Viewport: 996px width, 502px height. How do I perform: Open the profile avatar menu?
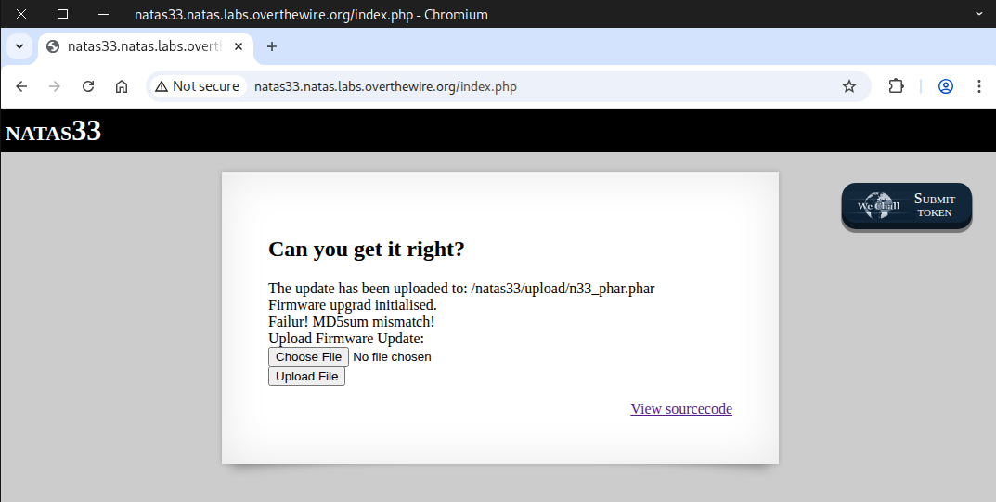tap(946, 86)
